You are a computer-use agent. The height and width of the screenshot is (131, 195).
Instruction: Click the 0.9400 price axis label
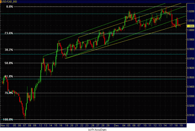(x=191, y=87)
